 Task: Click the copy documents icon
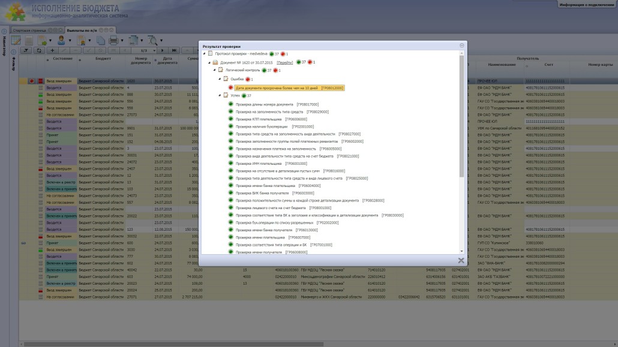[x=101, y=40]
